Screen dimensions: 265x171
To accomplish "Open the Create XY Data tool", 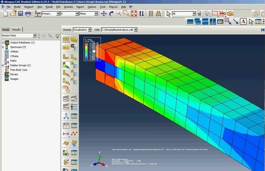I will tap(66, 126).
